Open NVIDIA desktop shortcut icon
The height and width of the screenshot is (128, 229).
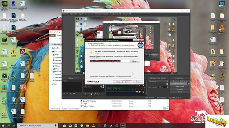(x=5, y=6)
